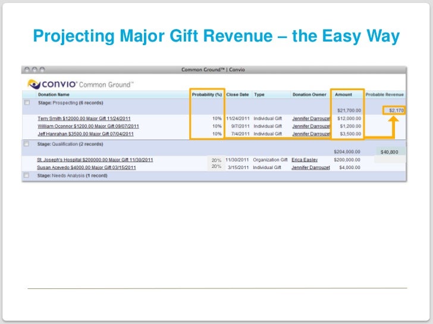Sort by Close Date column header
433x324 pixels.
click(237, 94)
